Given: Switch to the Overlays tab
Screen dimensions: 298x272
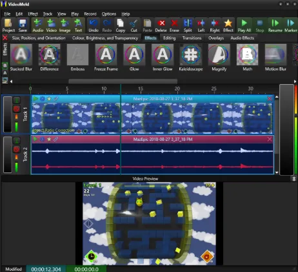Looking at the screenshot, I should 216,38.
